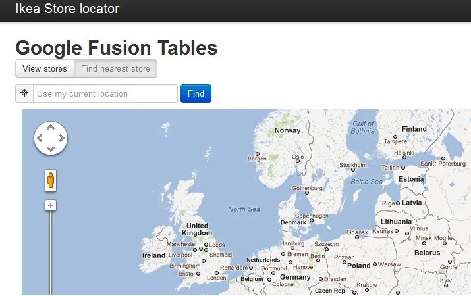Click the Estonia country label

tap(411, 179)
